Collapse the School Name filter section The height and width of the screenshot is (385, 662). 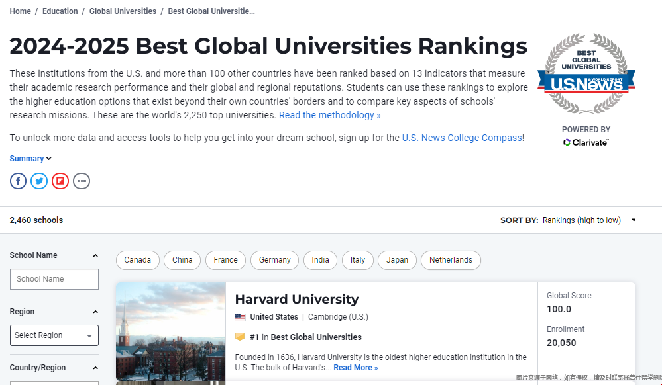(95, 255)
